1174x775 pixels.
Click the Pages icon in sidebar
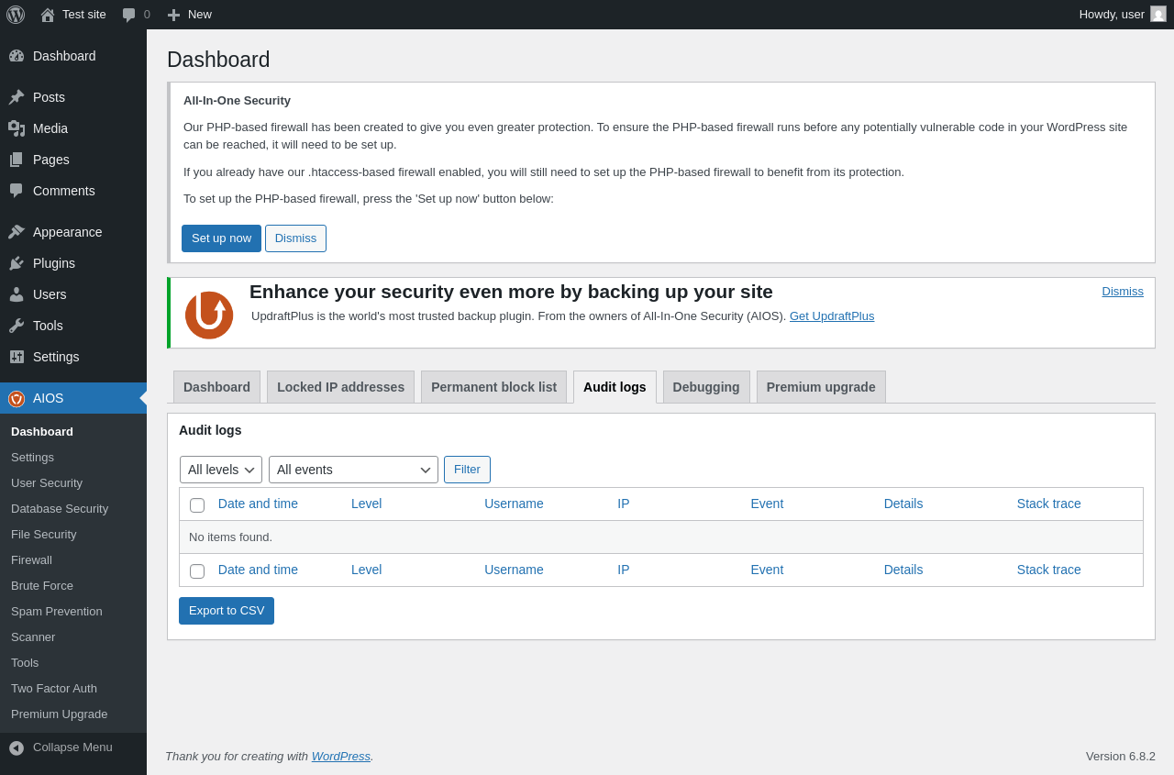click(x=17, y=160)
